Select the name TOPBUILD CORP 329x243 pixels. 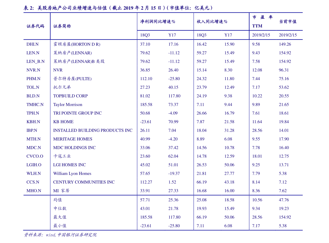click(x=70, y=96)
